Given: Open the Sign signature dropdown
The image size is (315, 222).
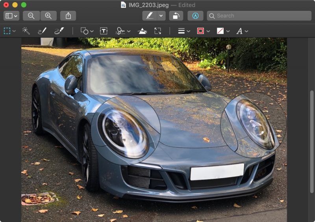Looking at the screenshot, I should coord(122,31).
